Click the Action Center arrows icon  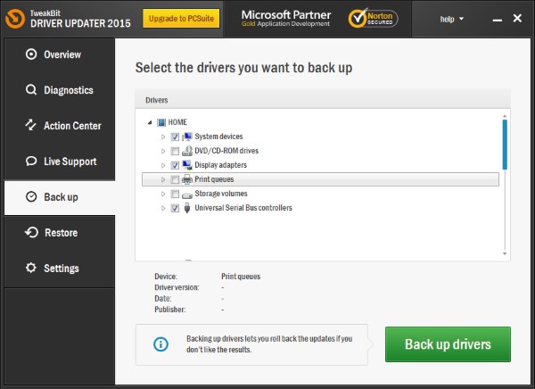30,125
